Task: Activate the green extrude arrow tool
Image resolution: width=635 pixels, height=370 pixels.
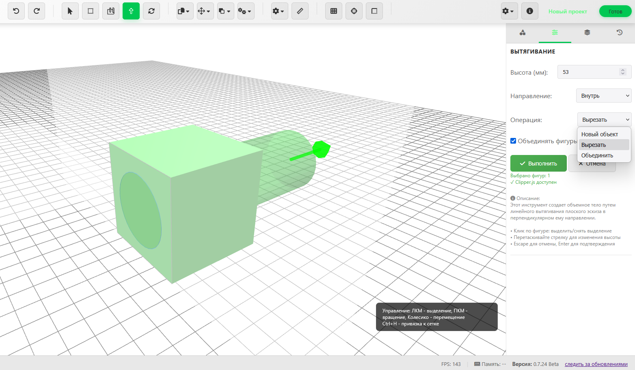Action: click(131, 11)
